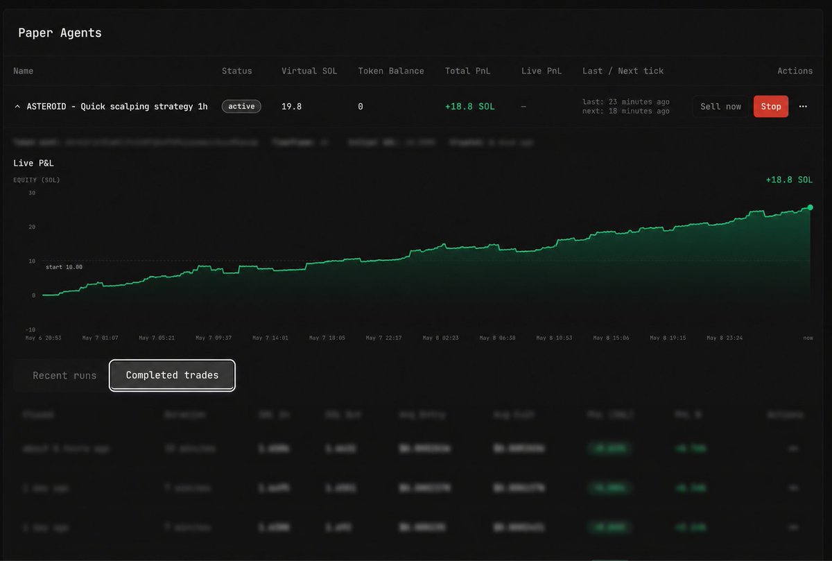
Task: Click the Name column header
Action: click(x=24, y=71)
